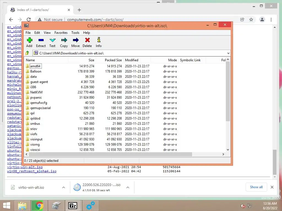
Task: Open options for the 22000.526 iso download
Action: pos(128,187)
